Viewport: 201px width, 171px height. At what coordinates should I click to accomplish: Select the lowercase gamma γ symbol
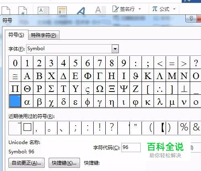pos(99,101)
